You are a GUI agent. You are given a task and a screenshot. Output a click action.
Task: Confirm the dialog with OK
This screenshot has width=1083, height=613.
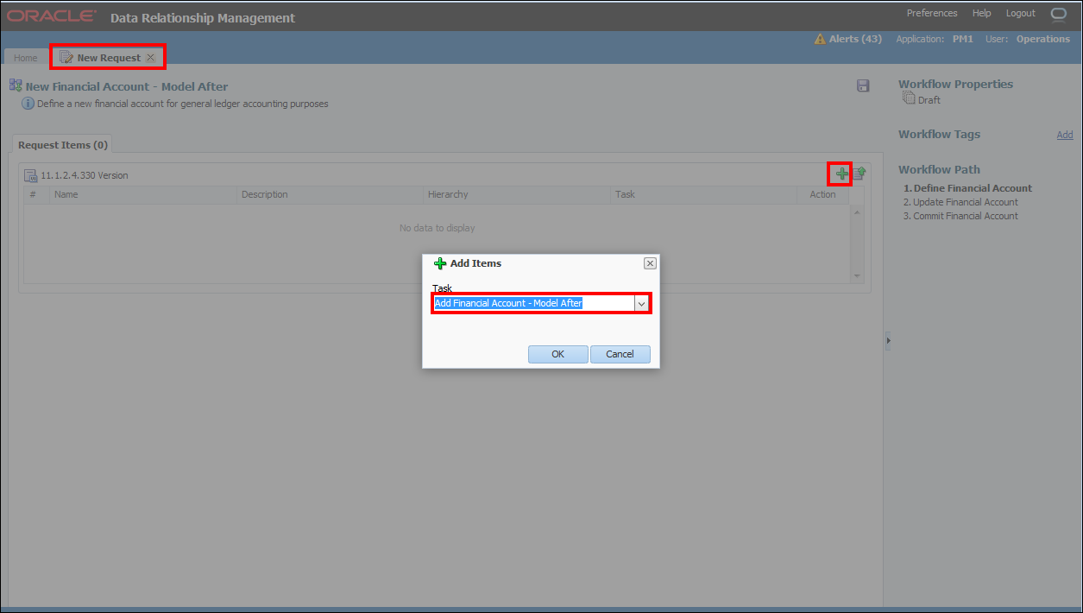tap(558, 354)
